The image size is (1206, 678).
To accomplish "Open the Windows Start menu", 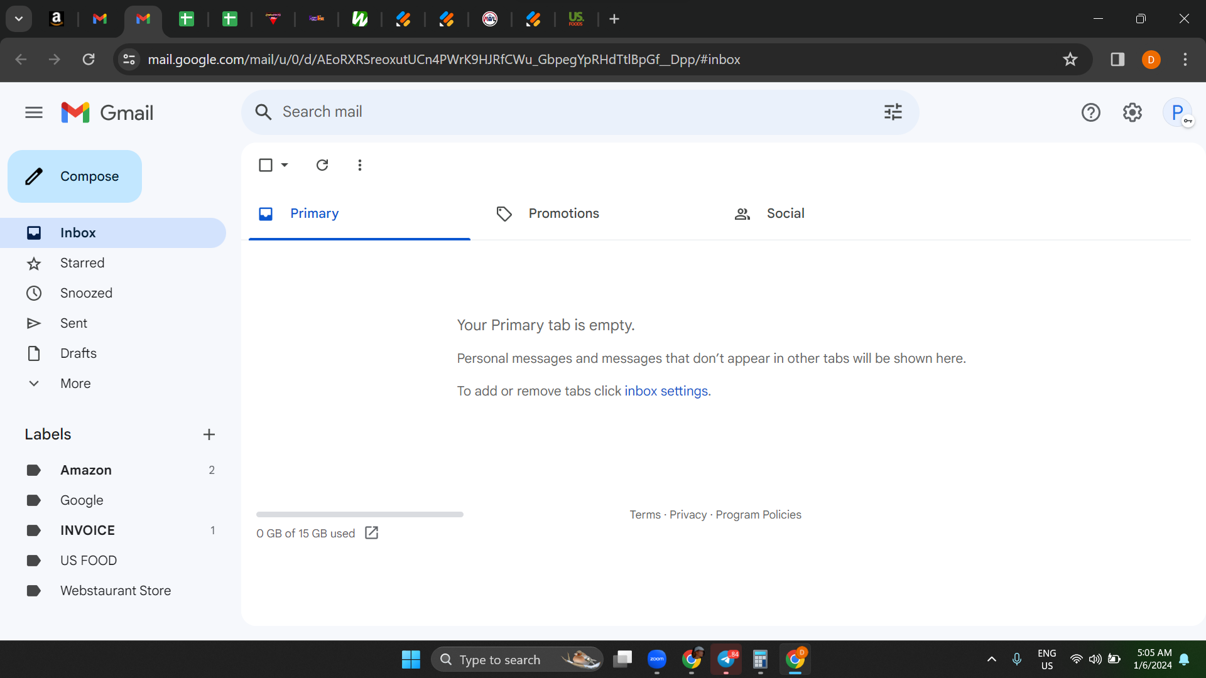I will click(x=411, y=660).
